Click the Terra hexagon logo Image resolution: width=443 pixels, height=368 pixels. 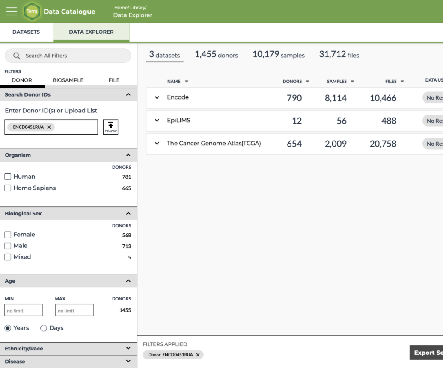[x=32, y=11]
